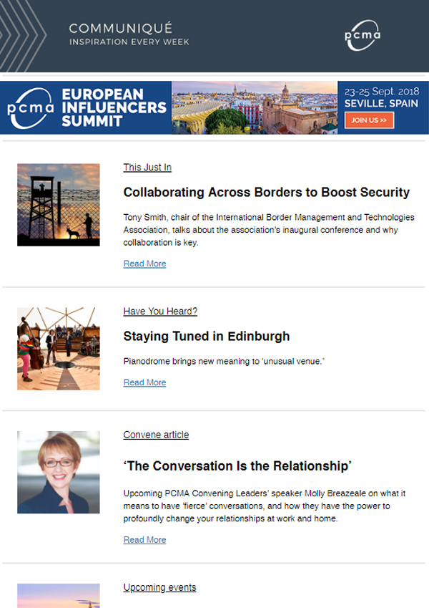
Task: Open 'The Conversation Is the Relationship' headline
Action: pyautogui.click(x=237, y=465)
